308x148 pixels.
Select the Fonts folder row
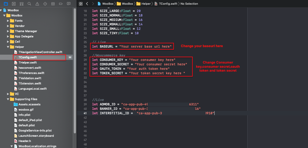36,21
